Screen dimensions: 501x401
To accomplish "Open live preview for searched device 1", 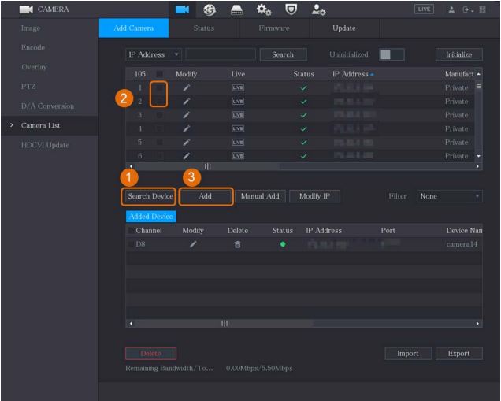I will 238,87.
